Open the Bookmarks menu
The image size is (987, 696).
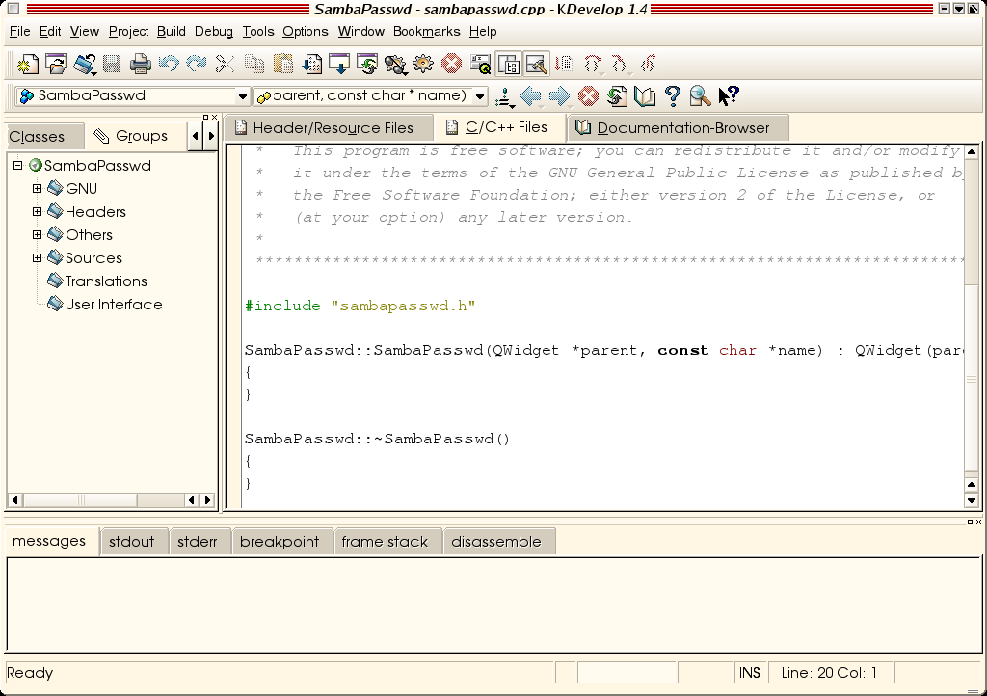[427, 32]
